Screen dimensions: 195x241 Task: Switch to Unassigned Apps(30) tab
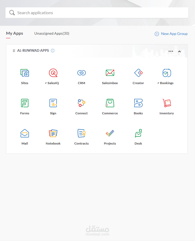(52, 33)
